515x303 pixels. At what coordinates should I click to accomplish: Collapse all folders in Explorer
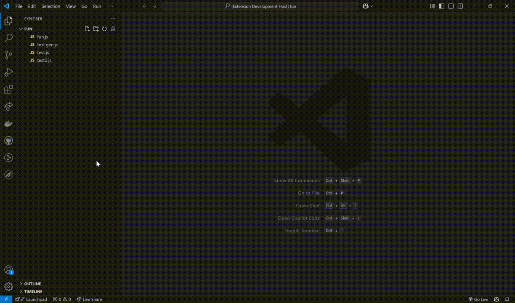point(113,29)
